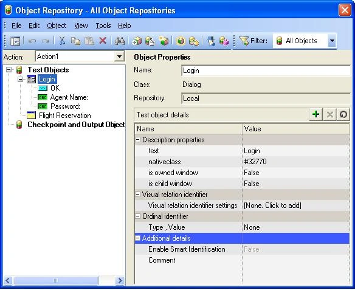Click the green plus add property button

tap(315, 114)
